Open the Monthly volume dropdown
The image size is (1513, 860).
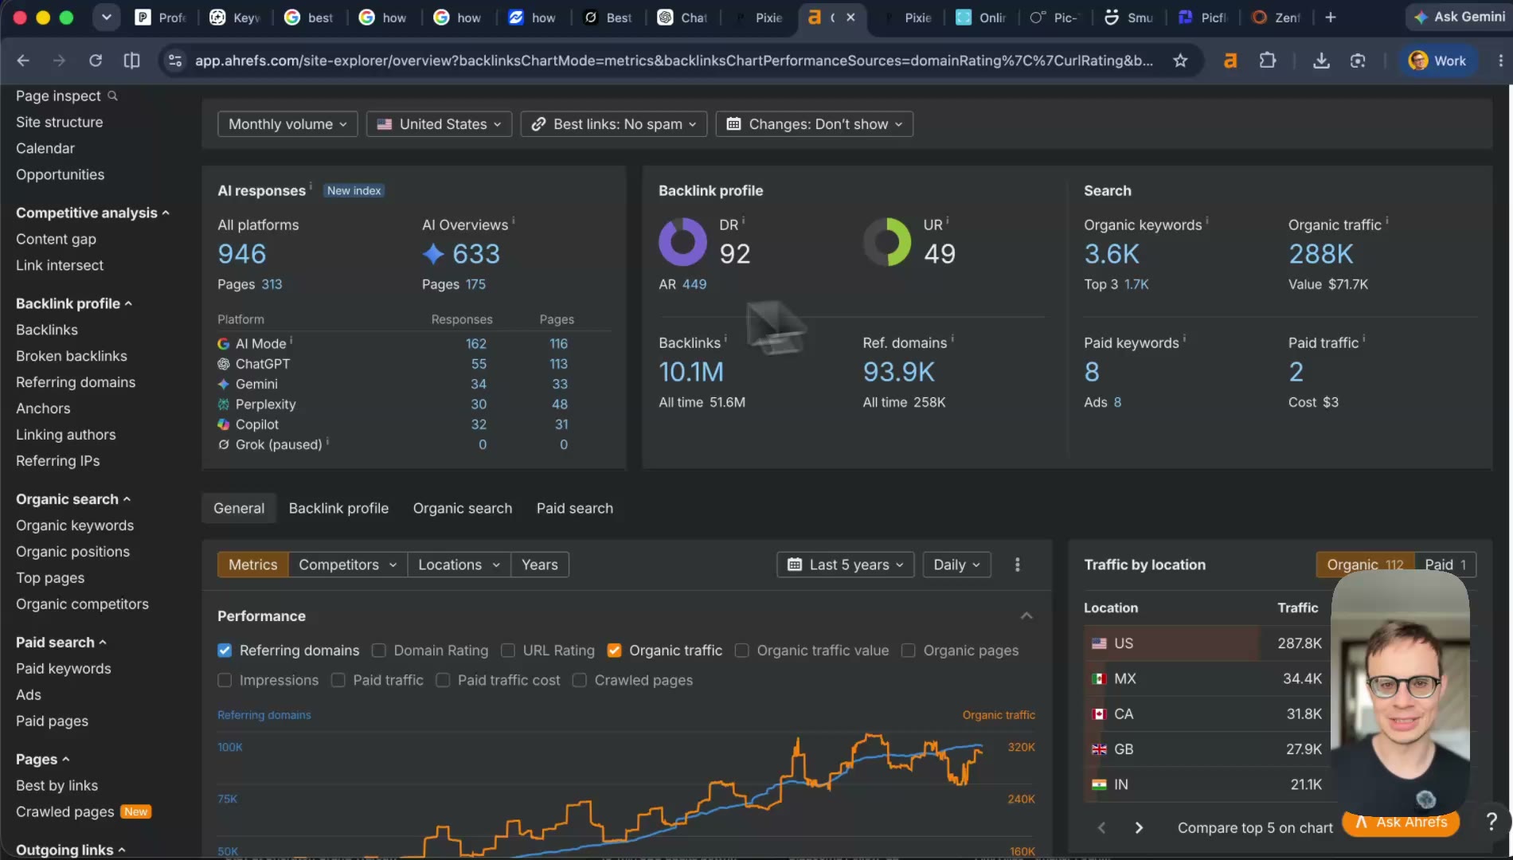pyautogui.click(x=287, y=124)
